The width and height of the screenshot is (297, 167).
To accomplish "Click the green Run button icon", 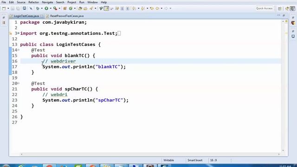I will pos(46,8).
